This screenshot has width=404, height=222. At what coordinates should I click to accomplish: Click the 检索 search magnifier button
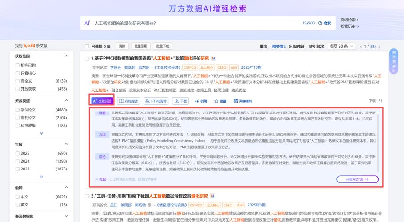324,23
